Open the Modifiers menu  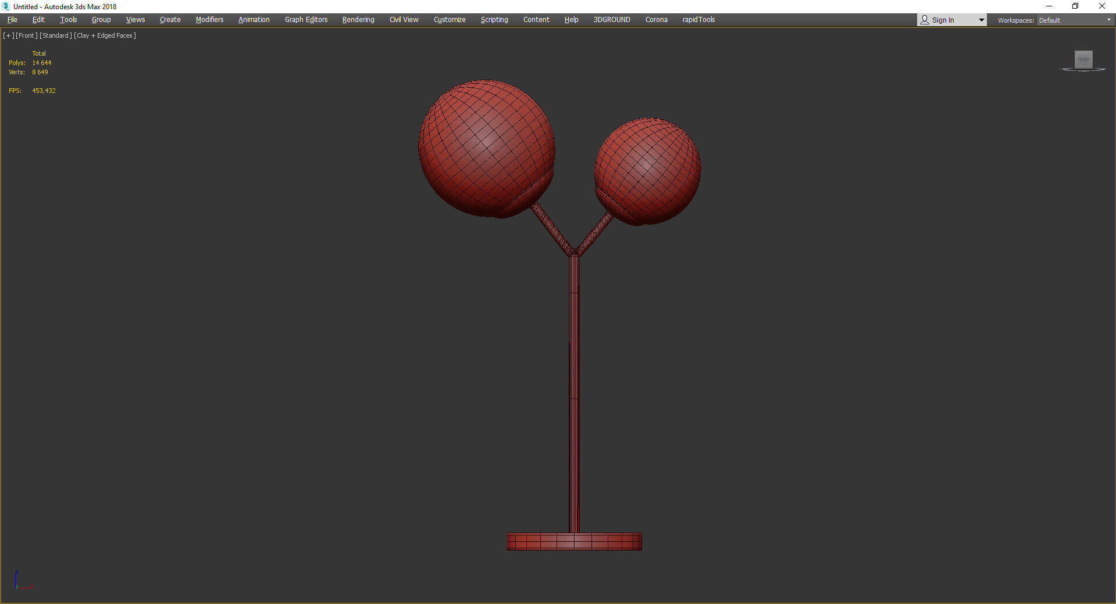coord(209,20)
